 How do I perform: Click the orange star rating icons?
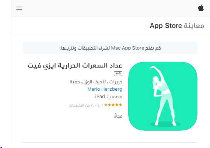[113, 105]
